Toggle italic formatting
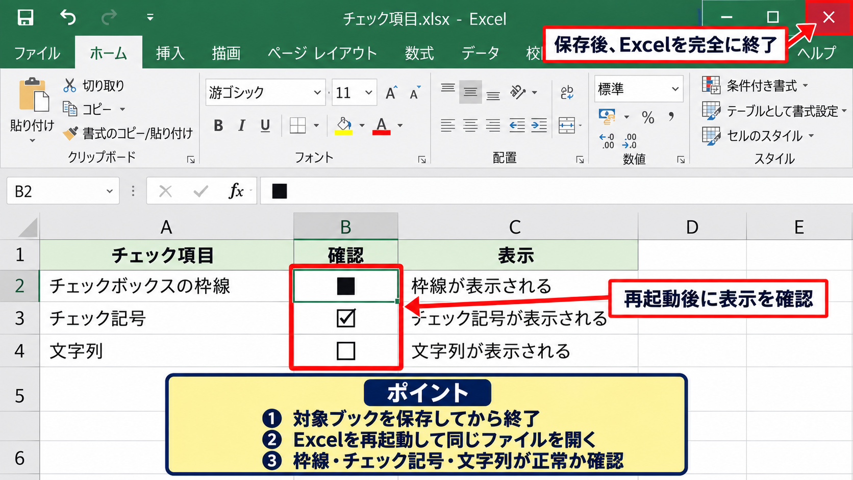The image size is (853, 480). coord(242,125)
